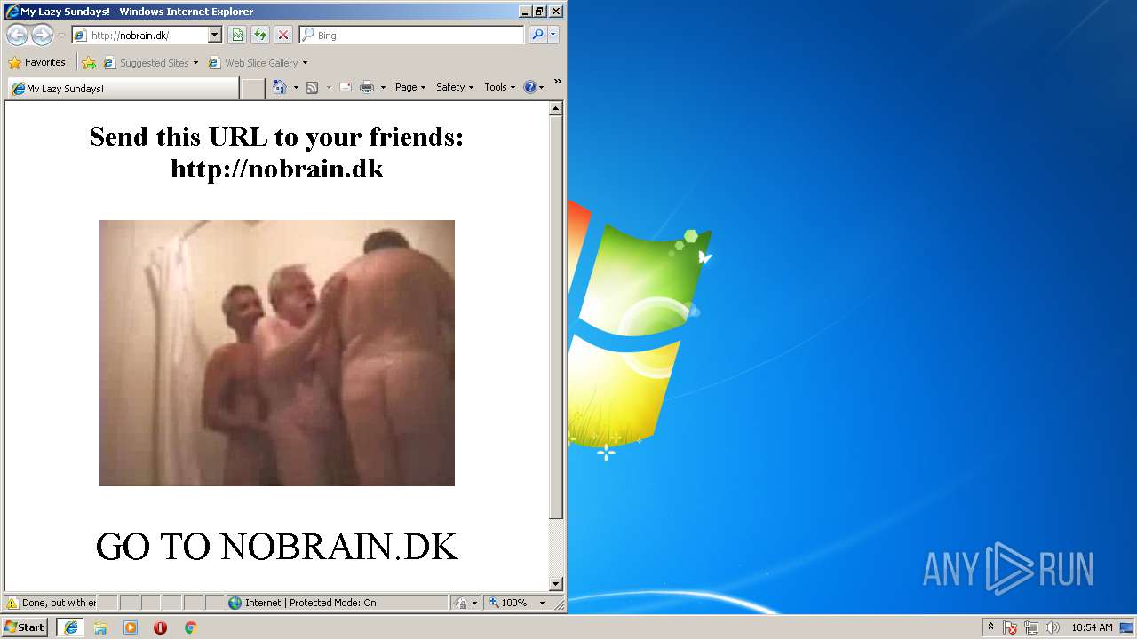
Task: Expand the address bar URL history dropdown
Action: (x=215, y=35)
